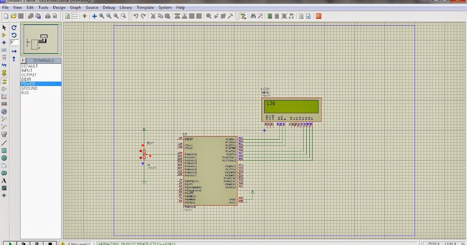The width and height of the screenshot is (467, 245).
Task: Select INPUT terminal from list
Action: (27, 71)
